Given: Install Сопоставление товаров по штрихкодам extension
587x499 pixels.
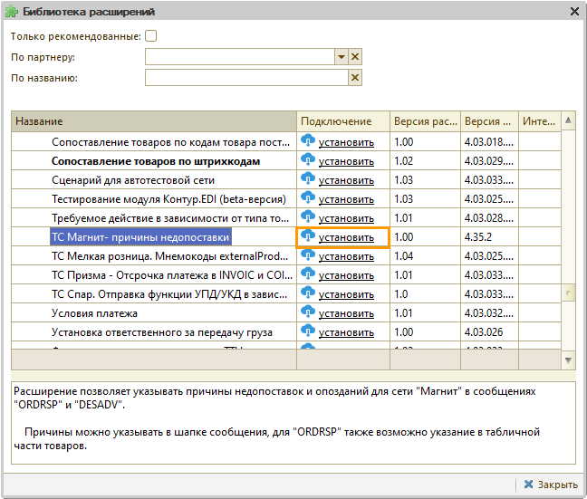Looking at the screenshot, I should click(x=345, y=161).
